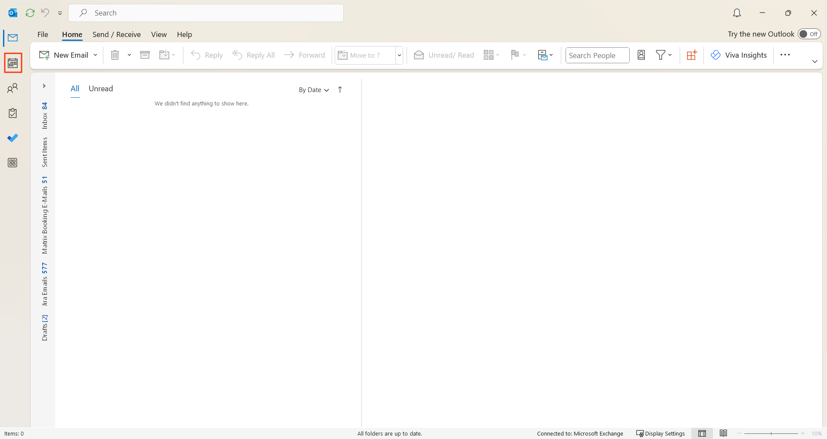The height and width of the screenshot is (439, 827).
Task: Open the Tasks clipboard icon
Action: (x=13, y=113)
